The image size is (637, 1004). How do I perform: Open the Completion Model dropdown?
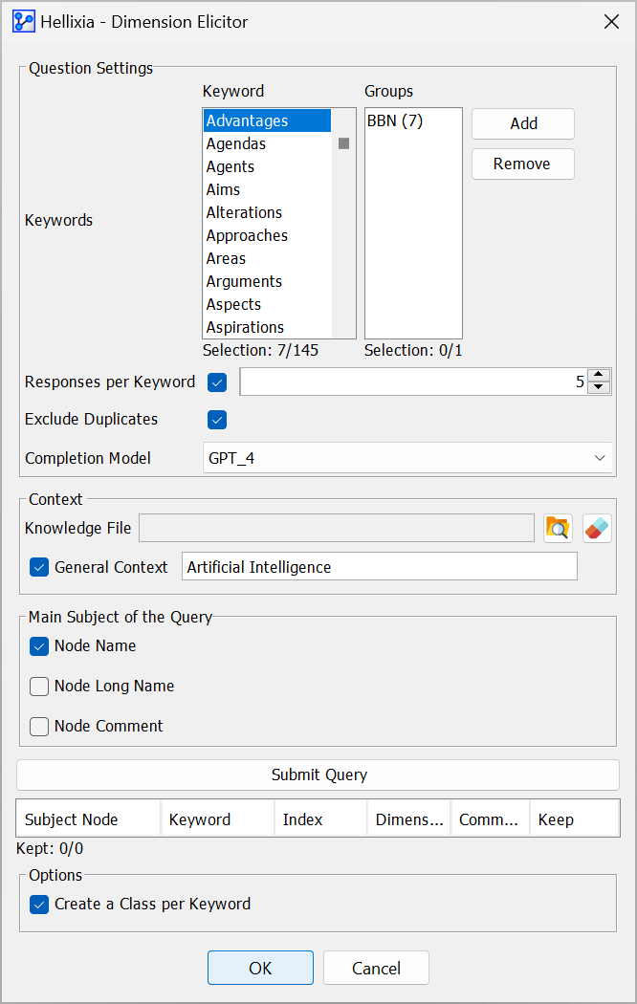[407, 458]
